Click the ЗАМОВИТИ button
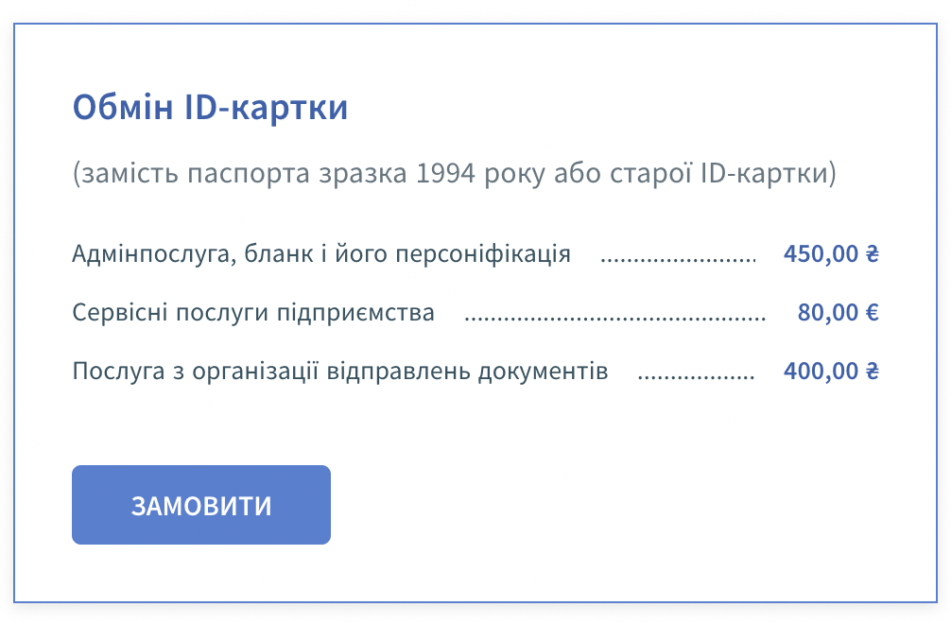The image size is (951, 624). coord(201,505)
